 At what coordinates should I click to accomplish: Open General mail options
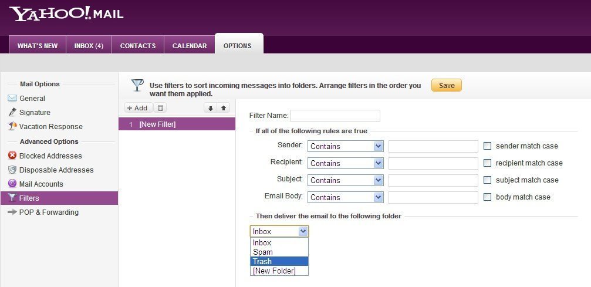(x=32, y=99)
